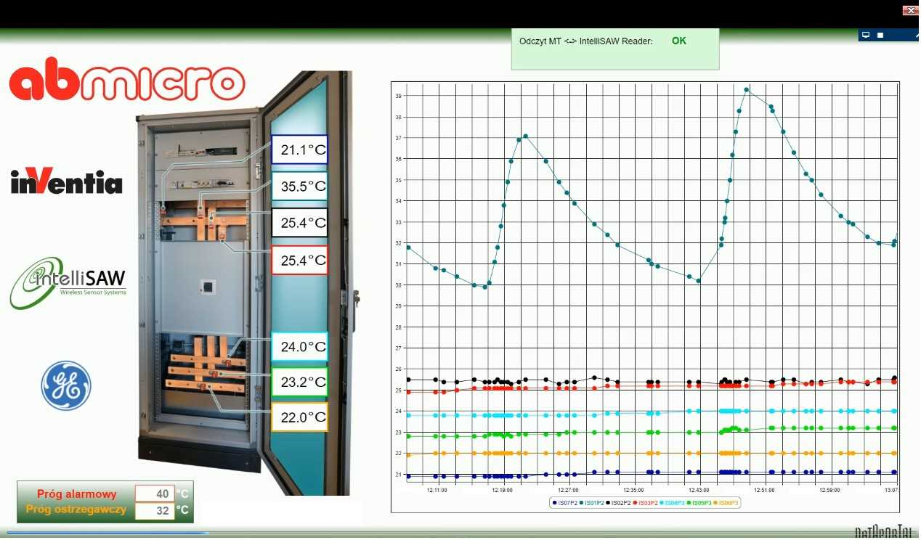Image resolution: width=921 pixels, height=540 pixels.
Task: Click the 21 value on temperature axis
Action: [398, 475]
